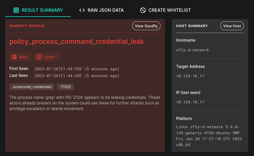The width and height of the screenshot is (254, 156).
Task: Click the Create Whitelist prohibition icon
Action: (x=143, y=10)
